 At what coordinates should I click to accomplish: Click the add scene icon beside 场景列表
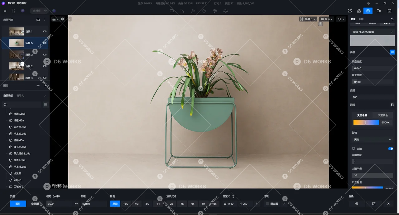click(x=38, y=20)
